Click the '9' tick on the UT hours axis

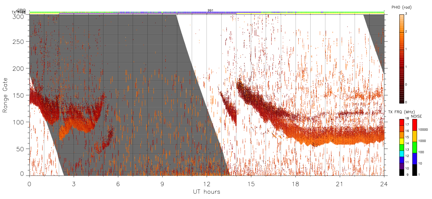162,184
